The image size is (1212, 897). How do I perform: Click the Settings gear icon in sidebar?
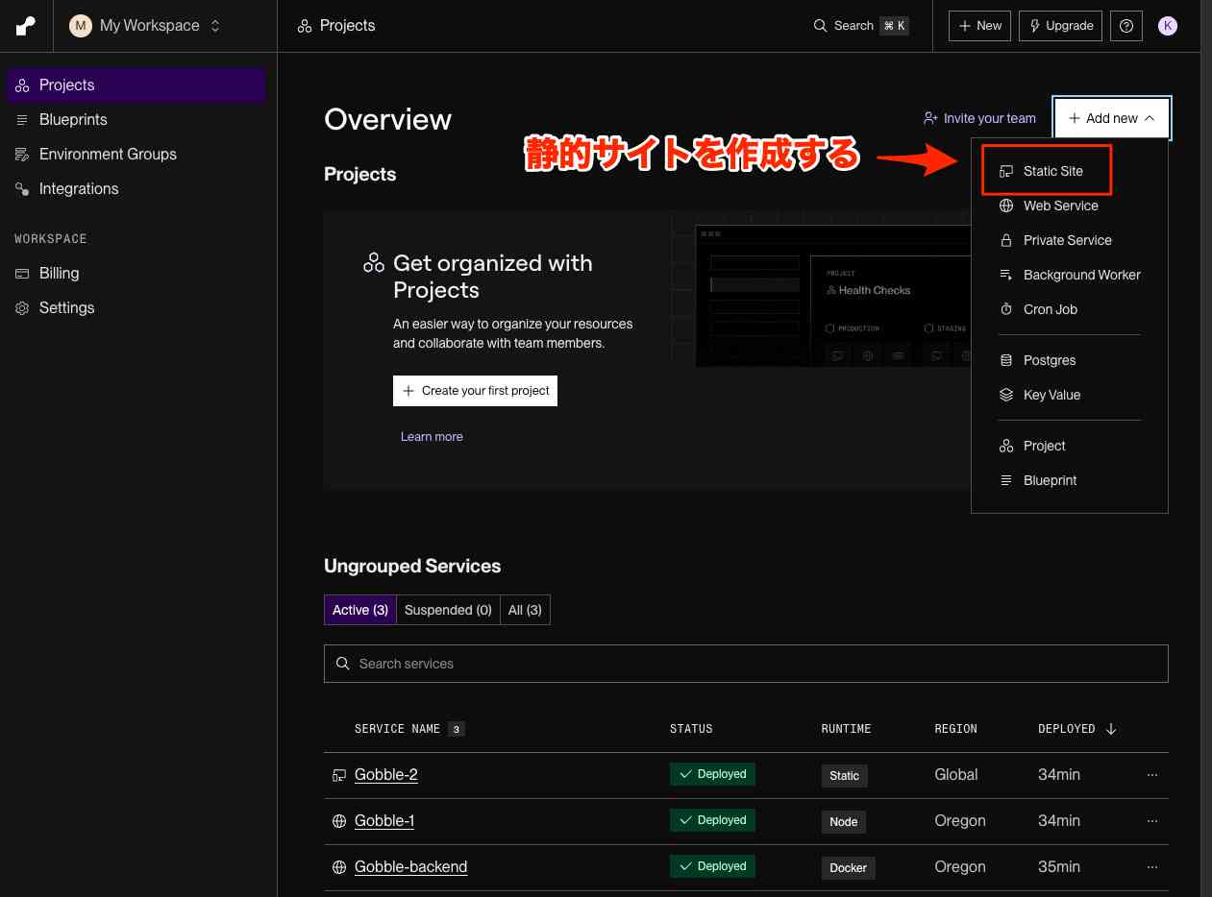pyautogui.click(x=22, y=308)
